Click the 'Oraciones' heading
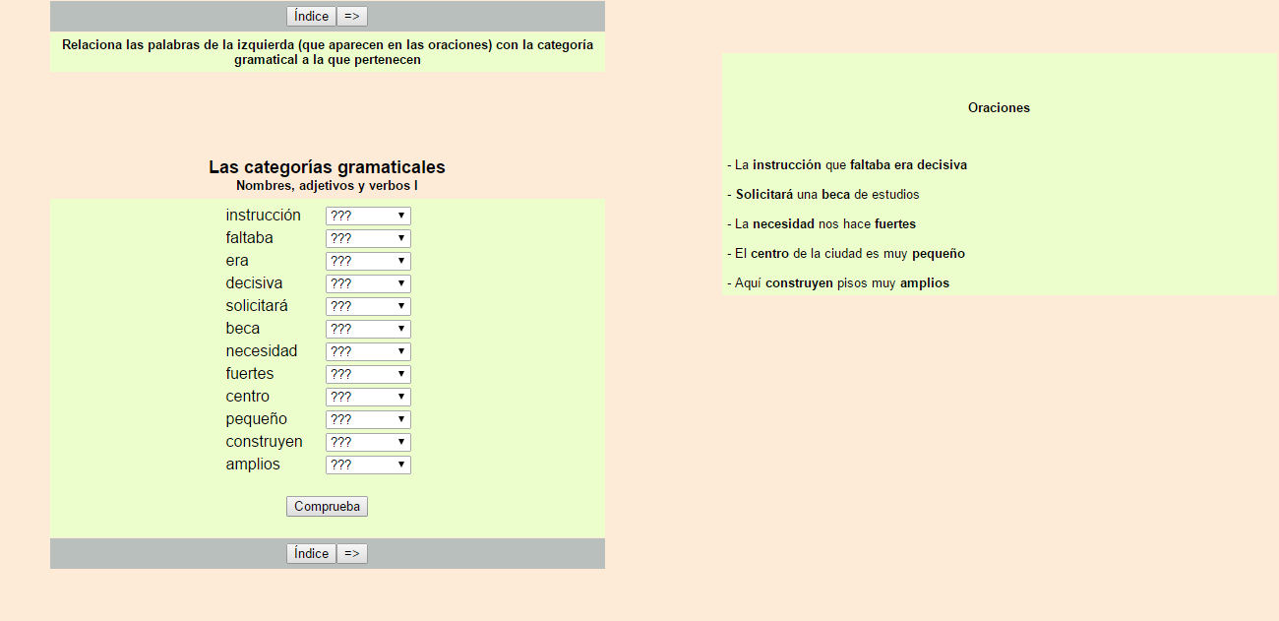1279x621 pixels. [999, 108]
